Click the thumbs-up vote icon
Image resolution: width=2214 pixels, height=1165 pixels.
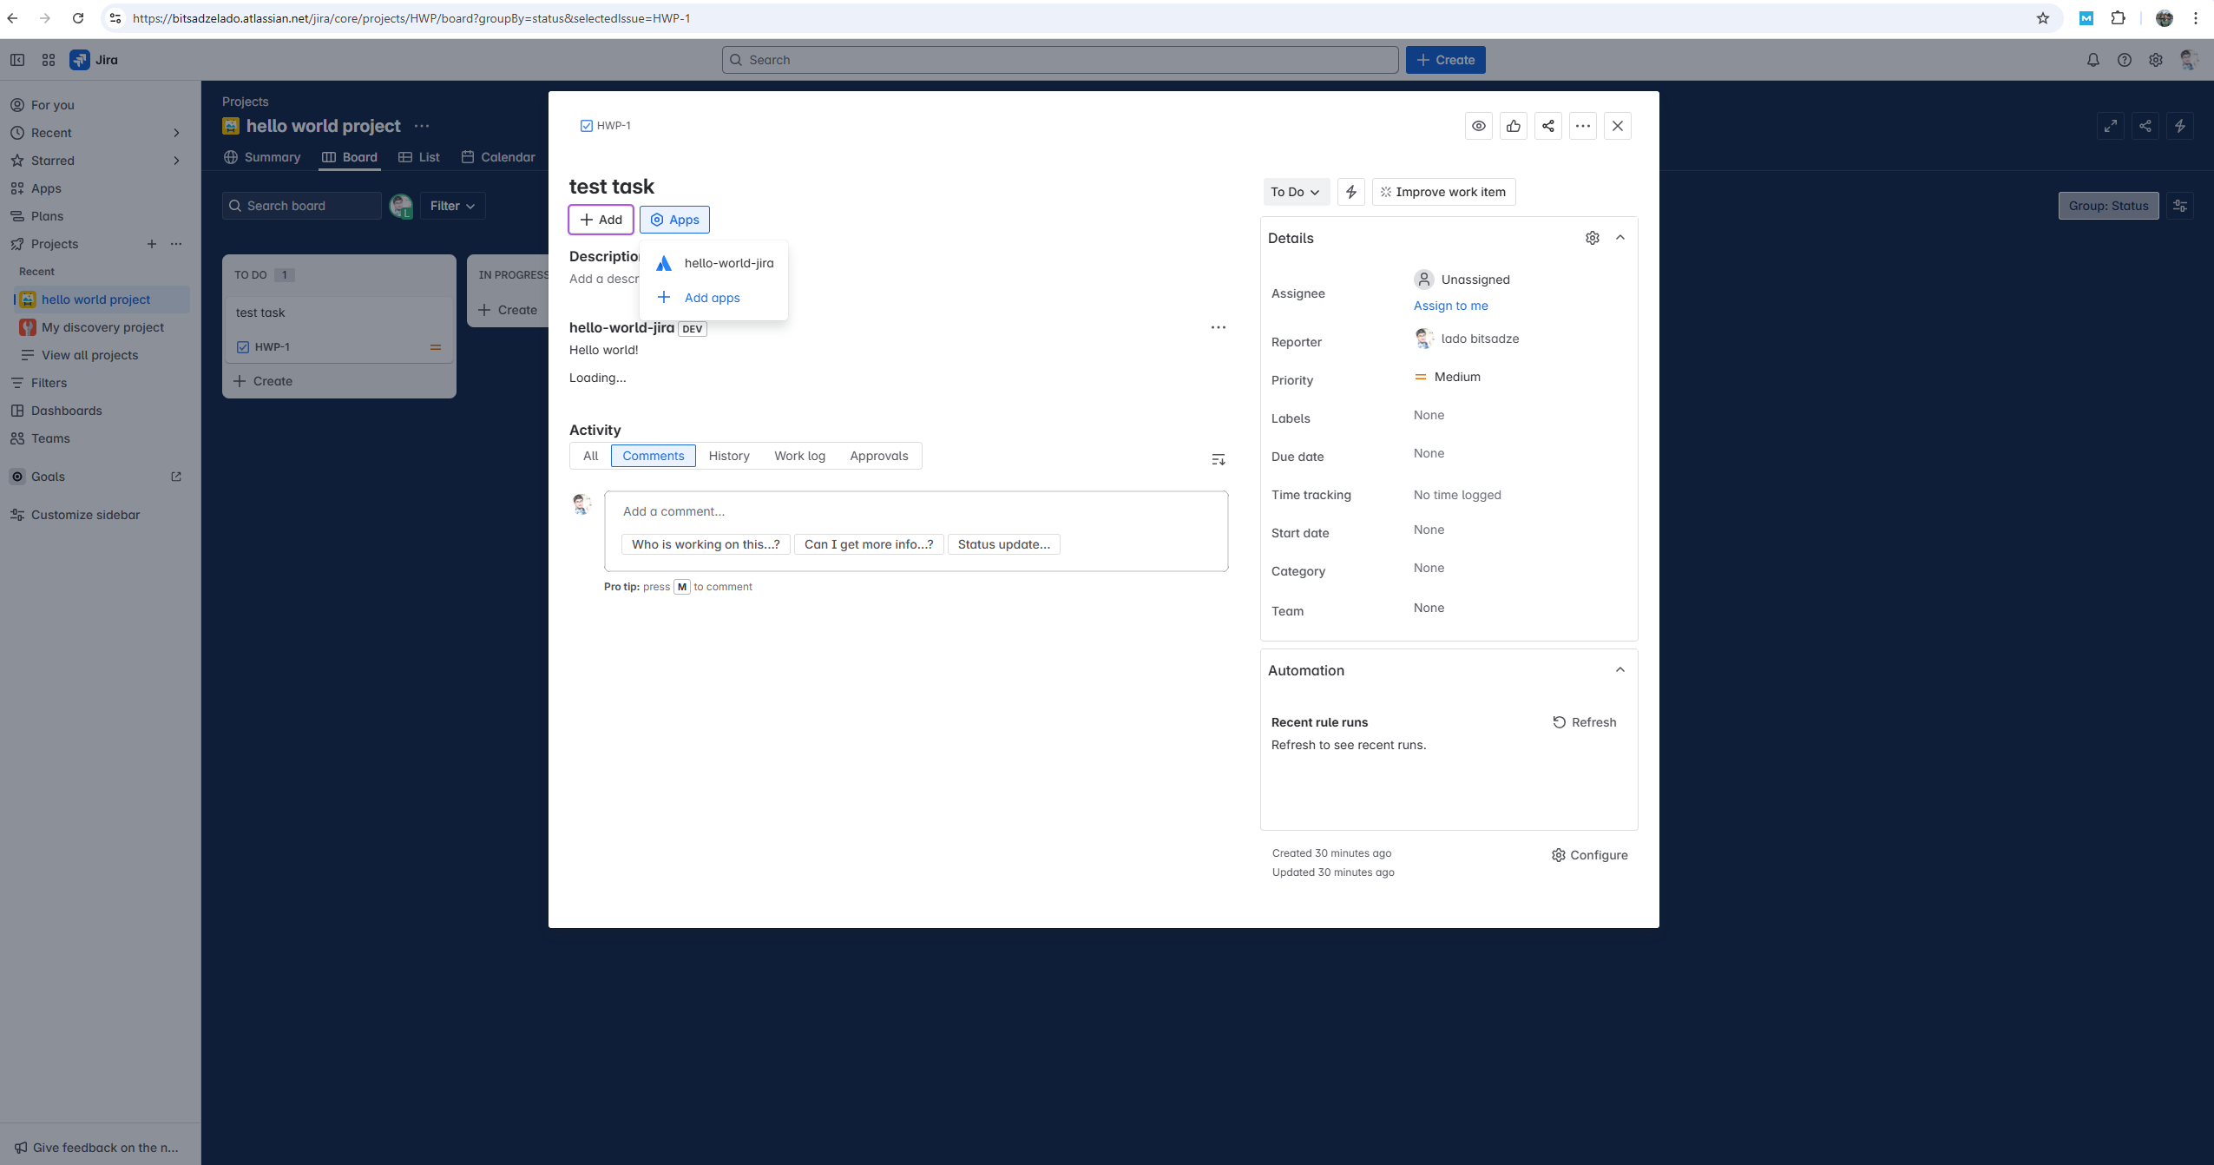pos(1514,126)
